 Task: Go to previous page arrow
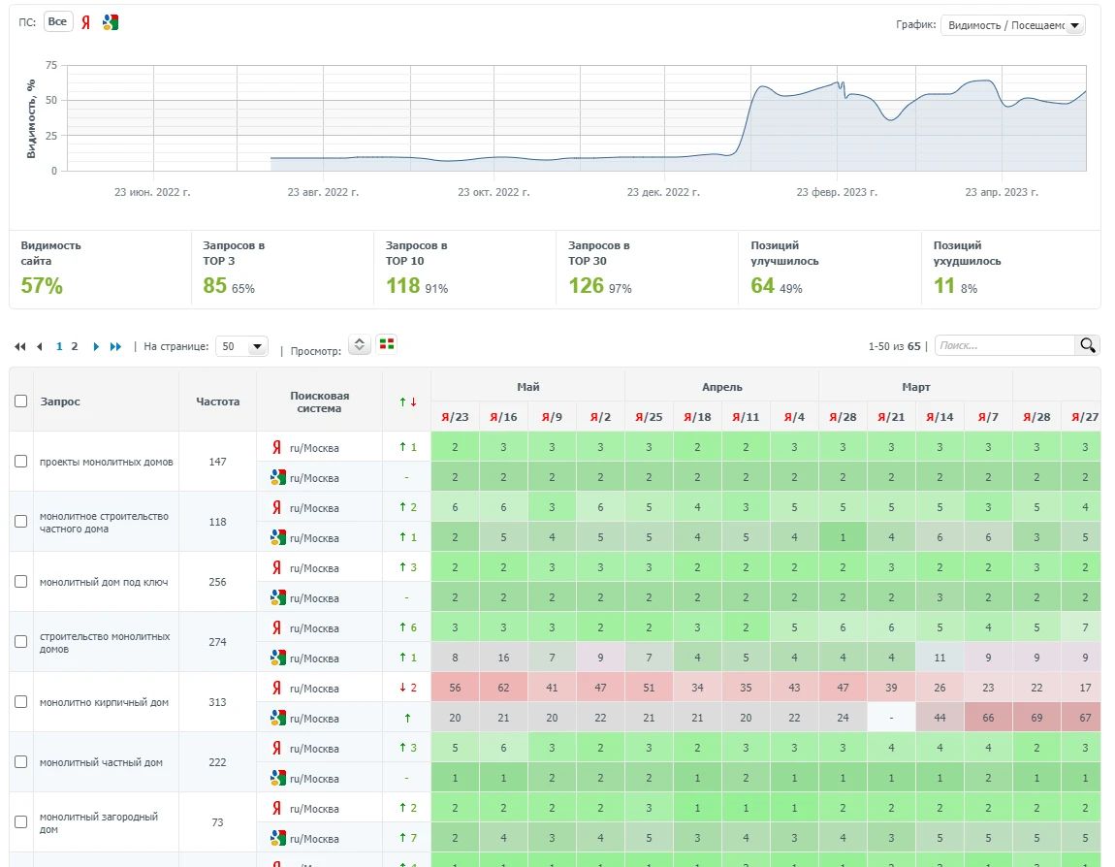point(40,346)
